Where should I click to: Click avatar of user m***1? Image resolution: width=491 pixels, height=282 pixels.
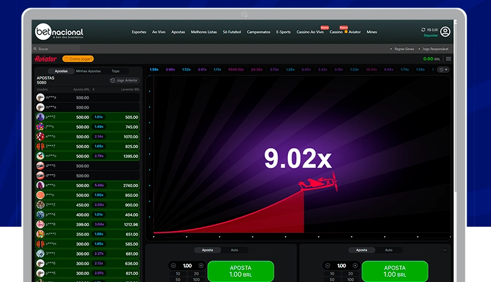tap(40, 234)
